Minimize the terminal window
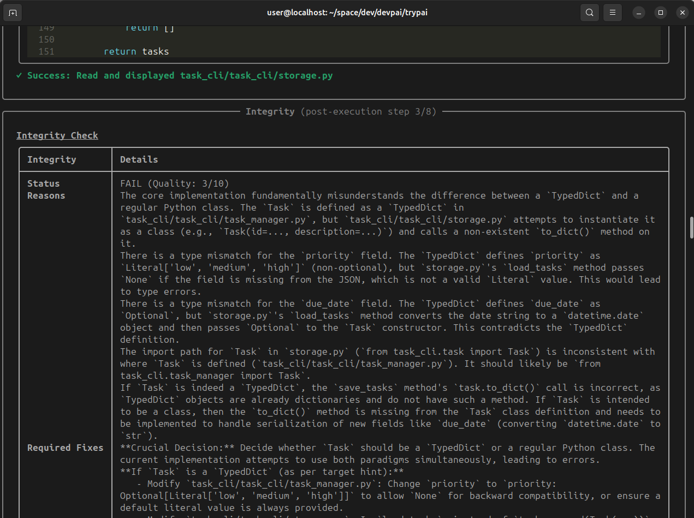The height and width of the screenshot is (518, 694). click(639, 13)
